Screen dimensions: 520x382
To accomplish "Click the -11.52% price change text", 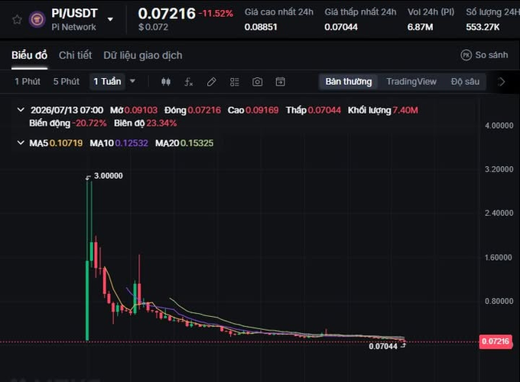I will (x=216, y=14).
